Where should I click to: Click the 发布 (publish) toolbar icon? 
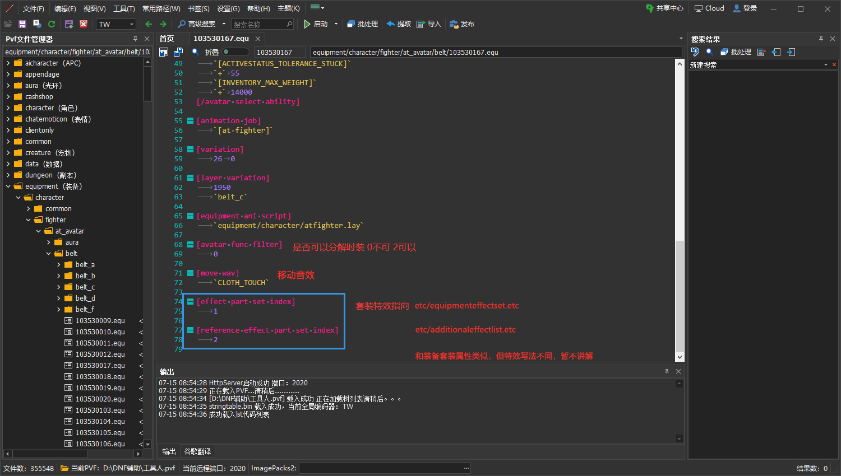tap(461, 24)
